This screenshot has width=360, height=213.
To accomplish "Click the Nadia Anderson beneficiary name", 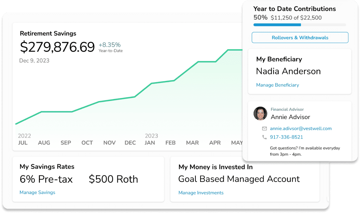I will pyautogui.click(x=288, y=71).
